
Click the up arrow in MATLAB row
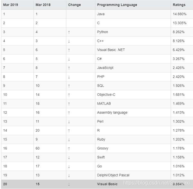(69, 104)
